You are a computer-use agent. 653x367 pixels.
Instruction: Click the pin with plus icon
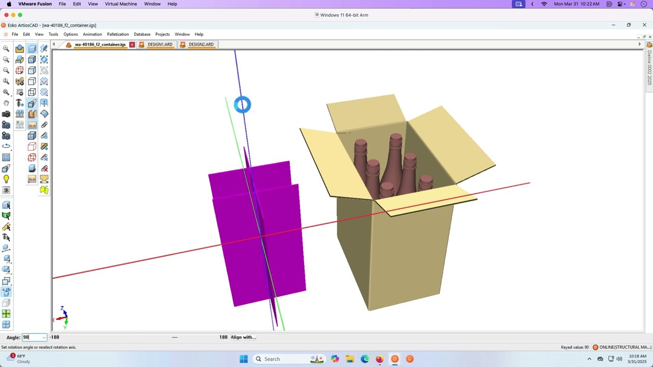coord(19,103)
